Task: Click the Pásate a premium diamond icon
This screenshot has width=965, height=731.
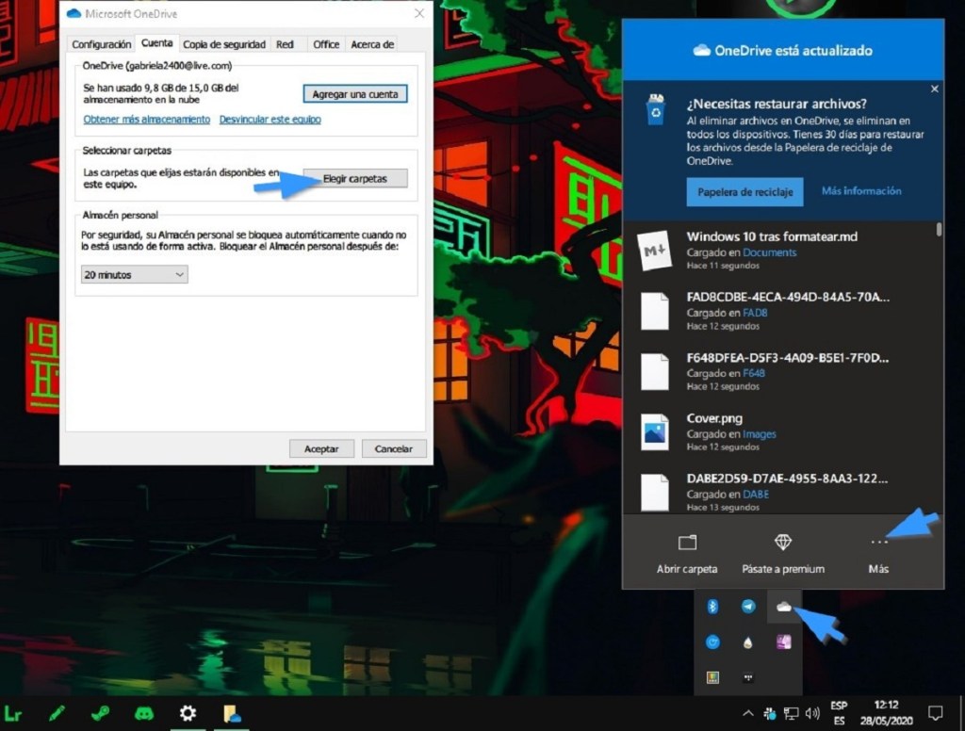Action: pyautogui.click(x=782, y=543)
